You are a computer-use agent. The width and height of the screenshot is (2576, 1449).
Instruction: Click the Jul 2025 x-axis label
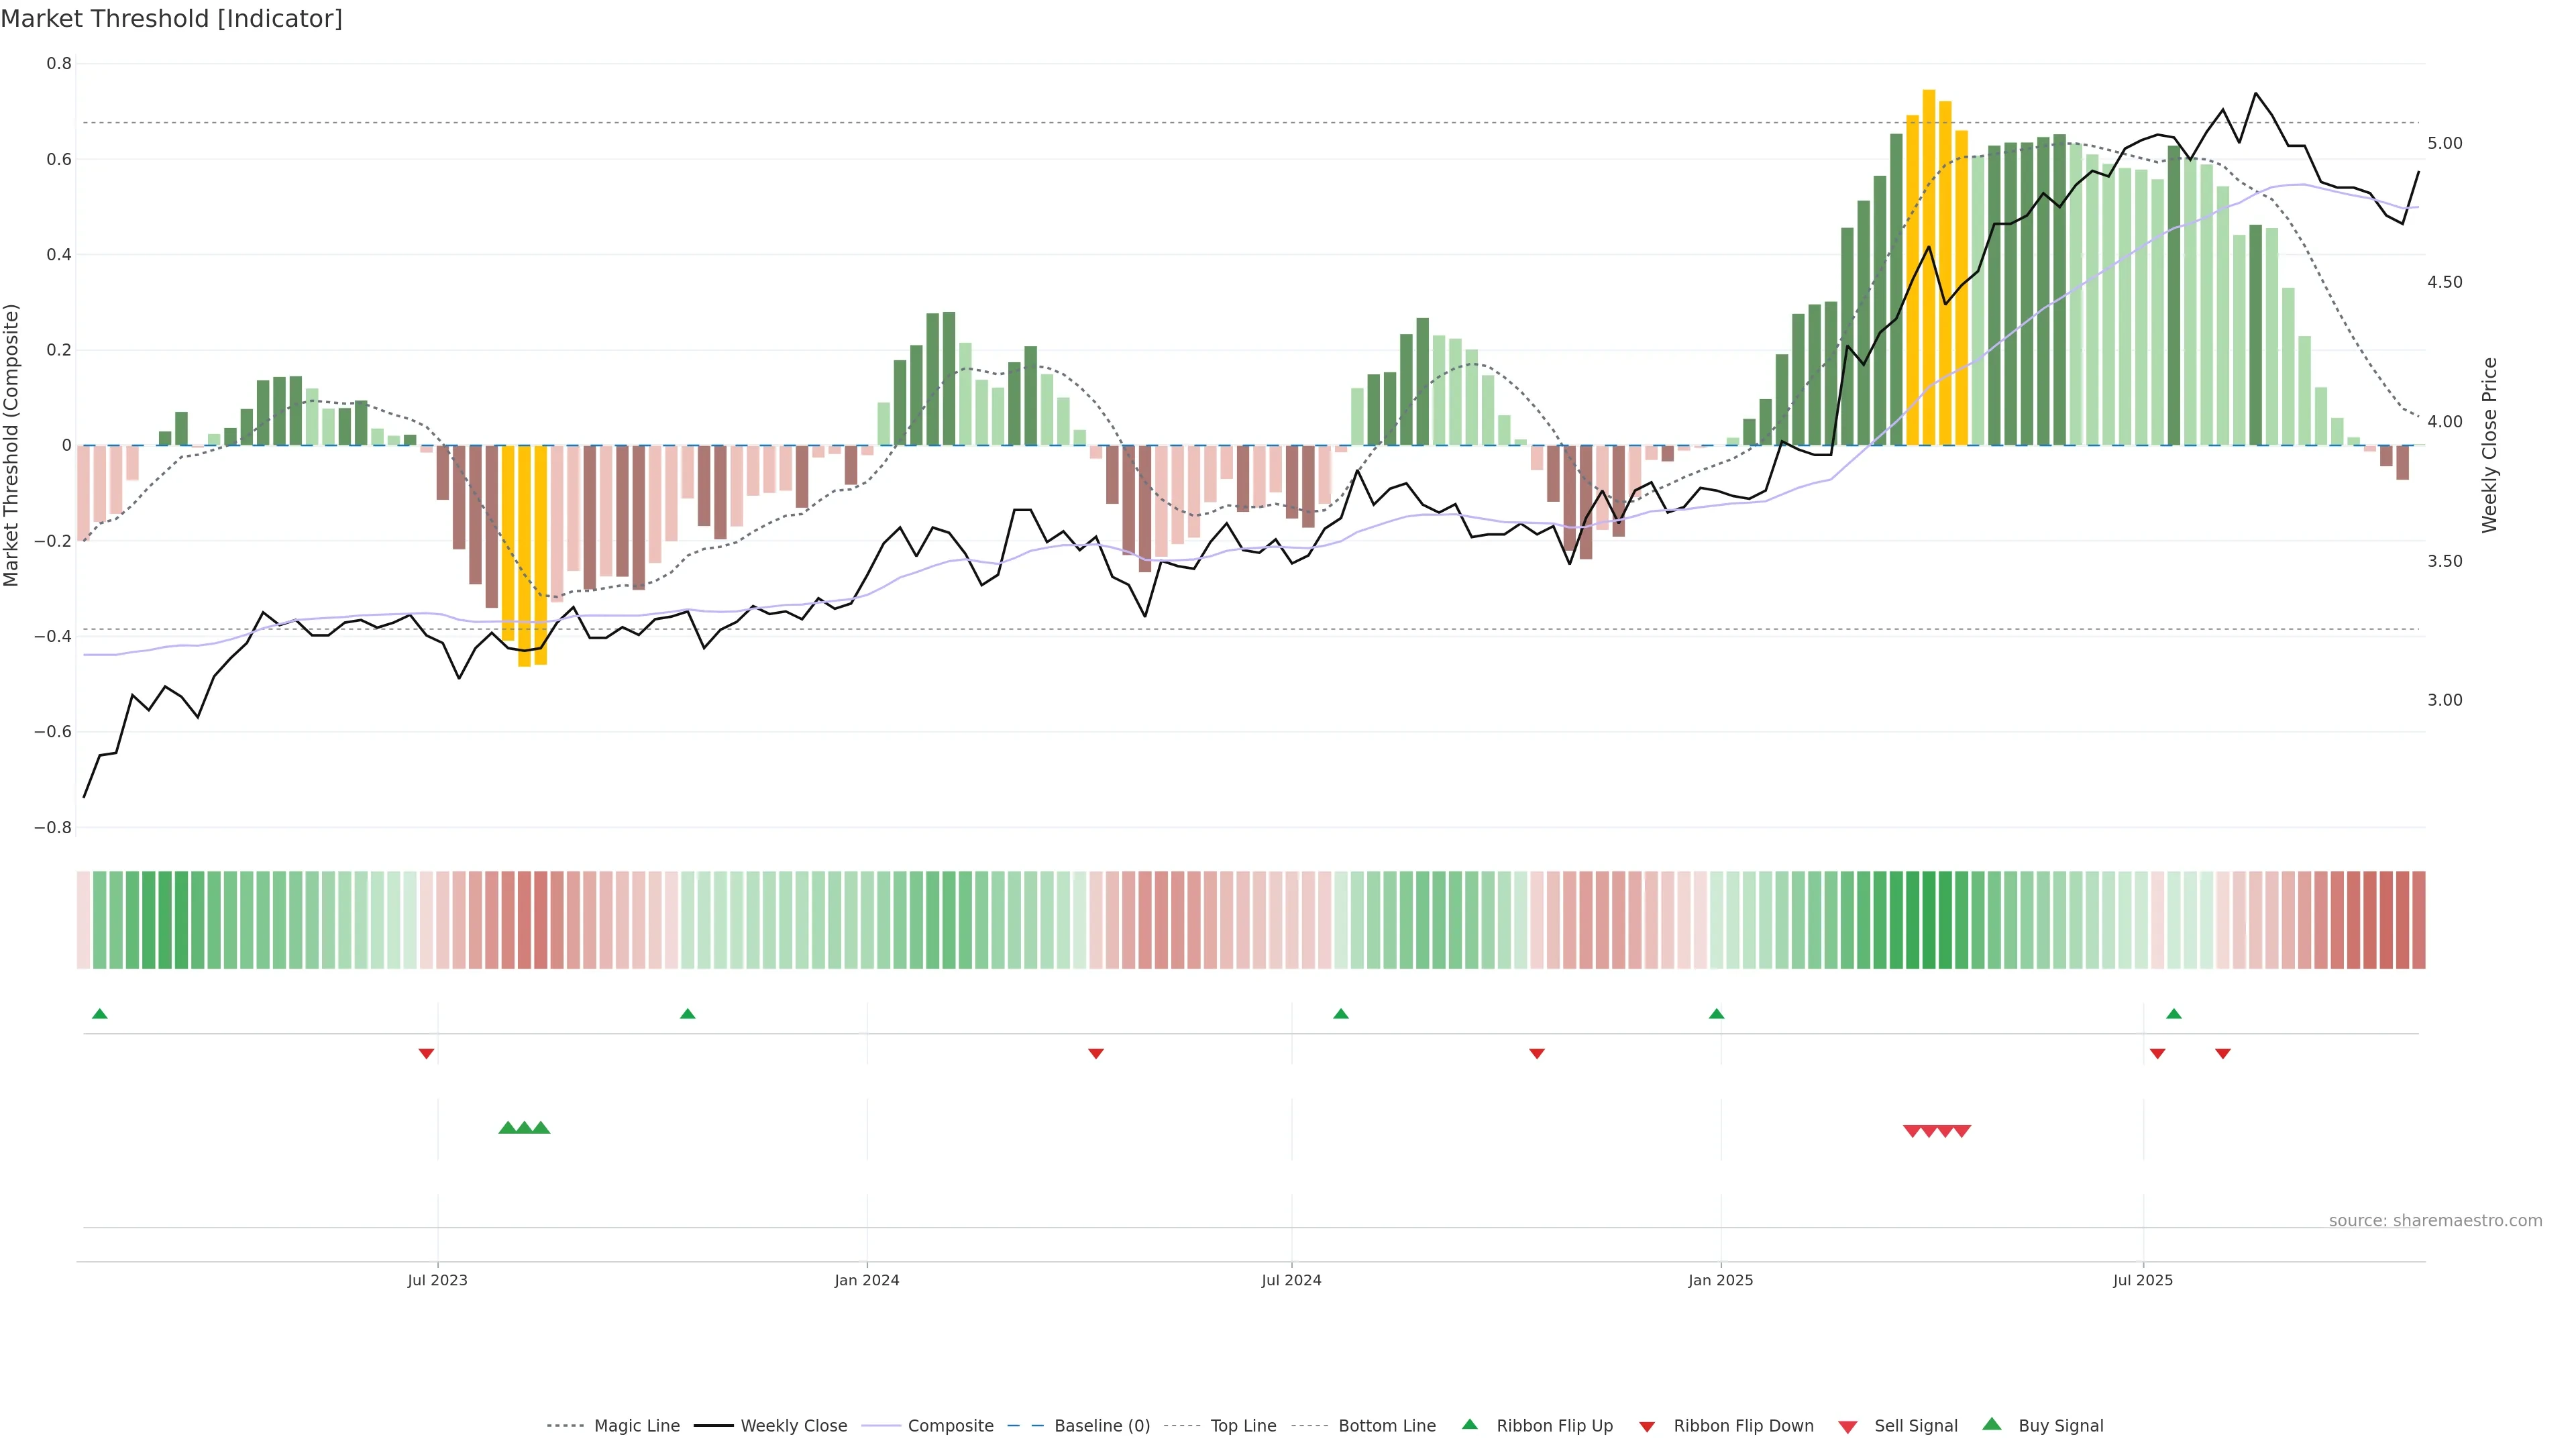pyautogui.click(x=2142, y=1280)
